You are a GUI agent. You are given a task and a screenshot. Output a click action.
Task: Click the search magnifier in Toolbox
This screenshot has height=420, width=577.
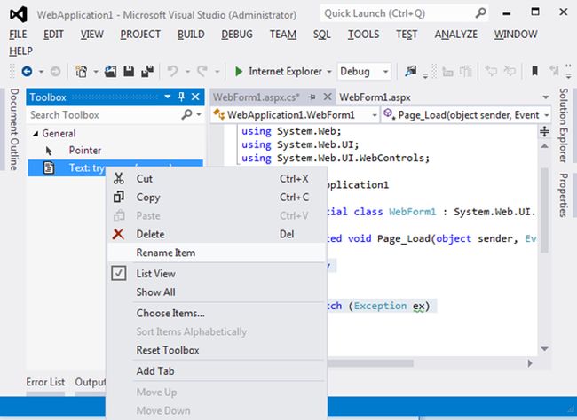point(187,115)
